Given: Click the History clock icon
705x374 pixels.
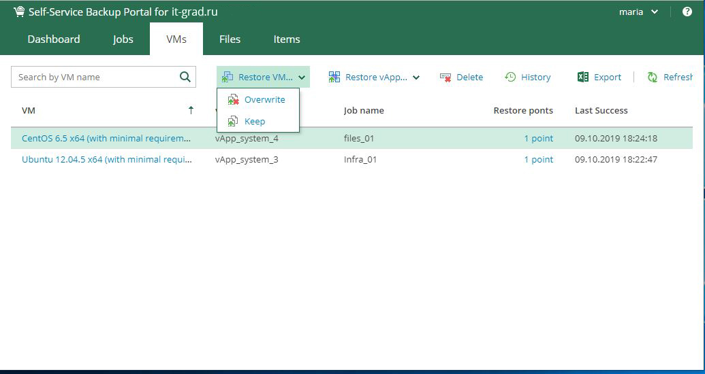Looking at the screenshot, I should tap(510, 78).
